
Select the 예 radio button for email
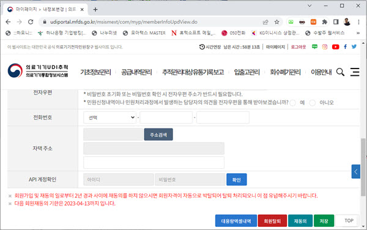[x=292, y=103]
